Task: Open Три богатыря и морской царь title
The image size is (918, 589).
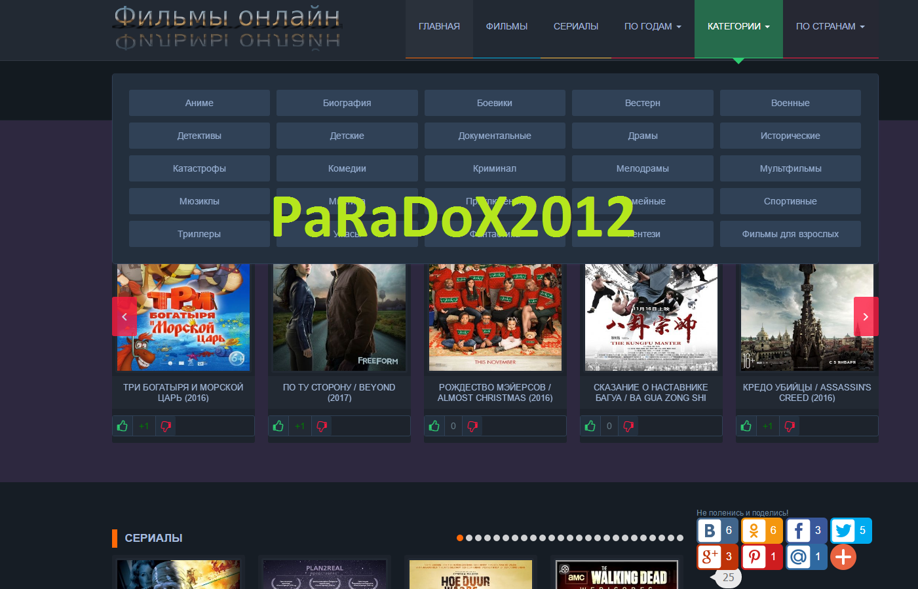Action: 183,392
